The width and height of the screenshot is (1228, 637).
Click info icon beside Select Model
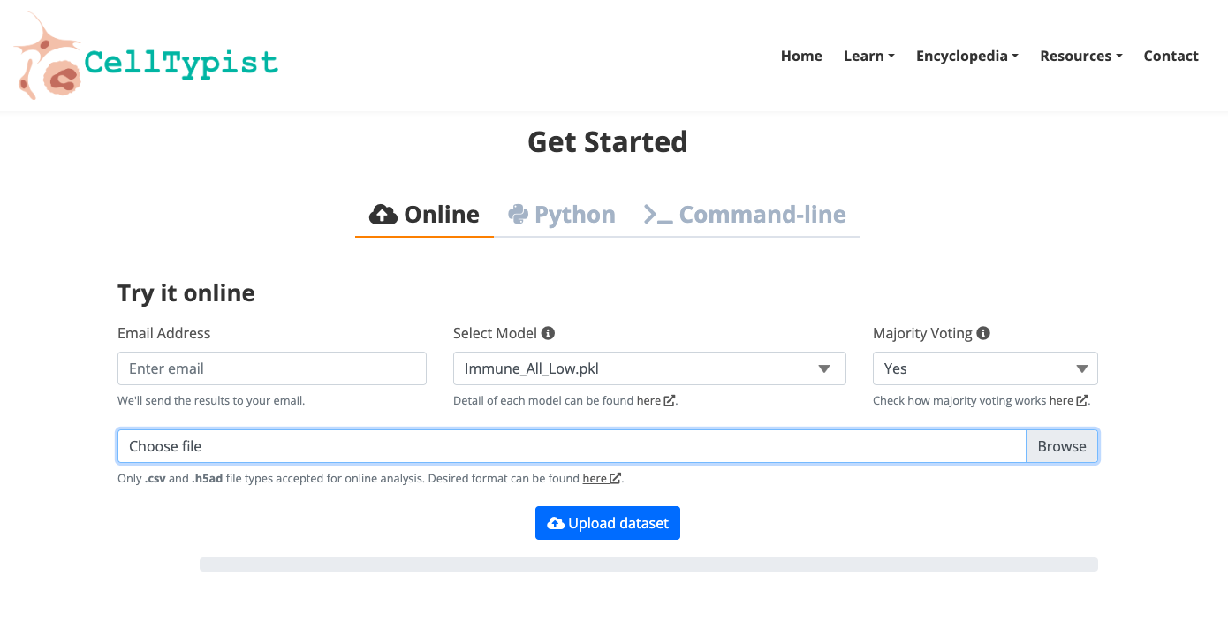click(548, 333)
